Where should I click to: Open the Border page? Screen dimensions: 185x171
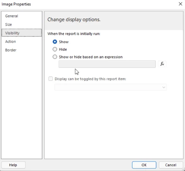tap(11, 50)
